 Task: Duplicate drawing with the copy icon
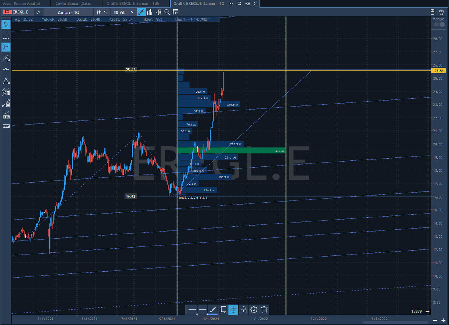(223, 310)
